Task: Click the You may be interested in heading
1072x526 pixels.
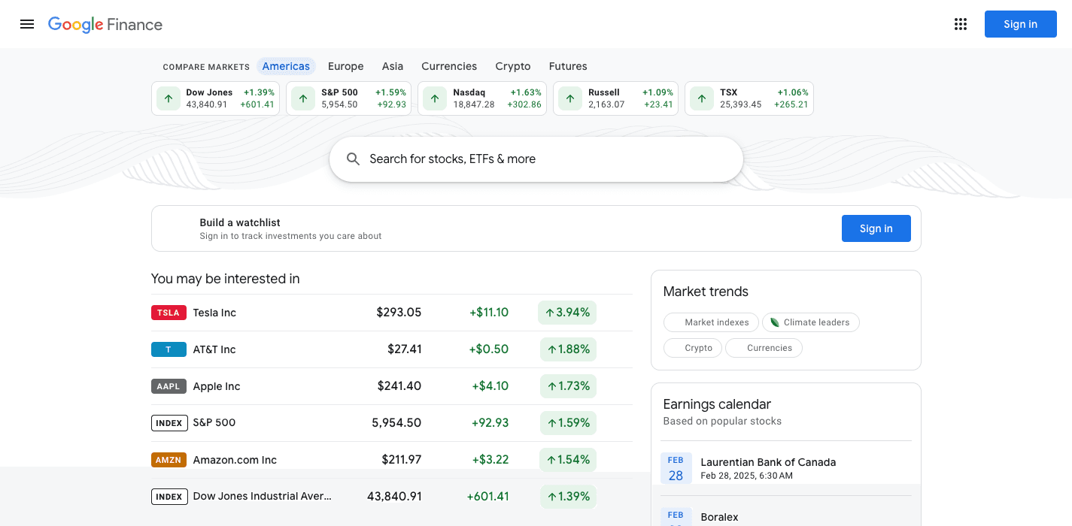Action: (226, 279)
